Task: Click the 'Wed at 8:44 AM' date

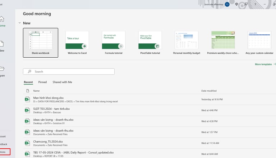Action: [210, 154]
